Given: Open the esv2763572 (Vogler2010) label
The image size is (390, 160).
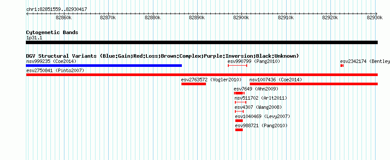Looking at the screenshot, I should 211,80.
